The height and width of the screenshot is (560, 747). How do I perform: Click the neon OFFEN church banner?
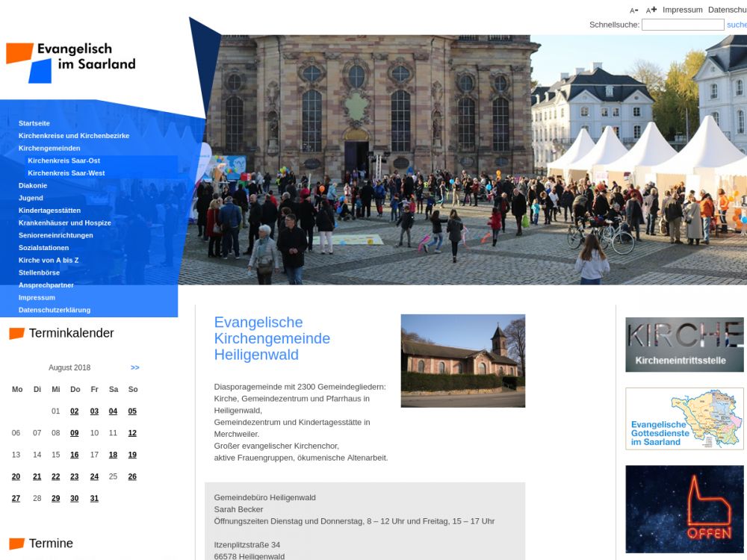coord(684,508)
